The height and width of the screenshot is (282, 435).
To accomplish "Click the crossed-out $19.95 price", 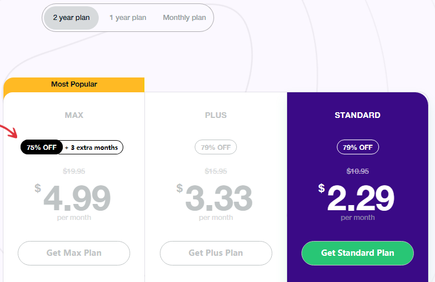I will (x=74, y=171).
